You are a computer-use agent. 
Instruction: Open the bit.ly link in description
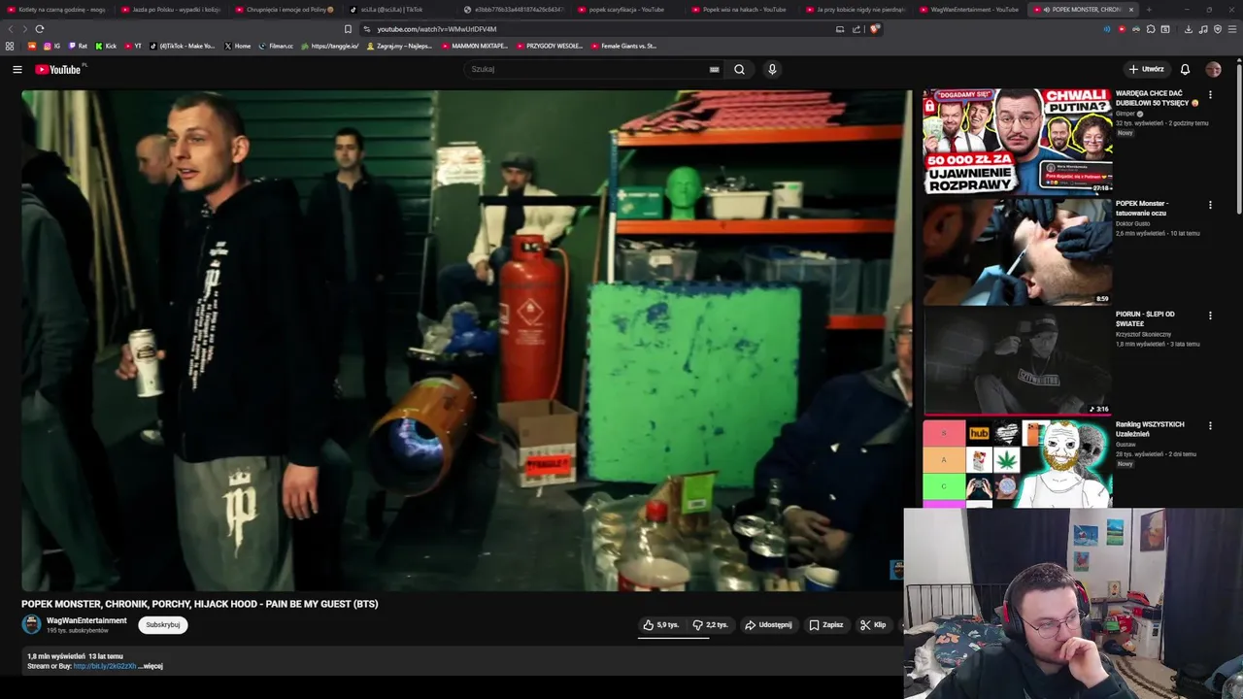[104, 666]
